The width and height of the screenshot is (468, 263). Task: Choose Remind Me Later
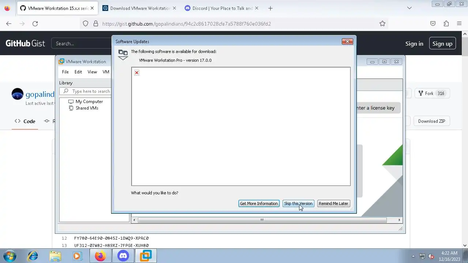tap(333, 203)
